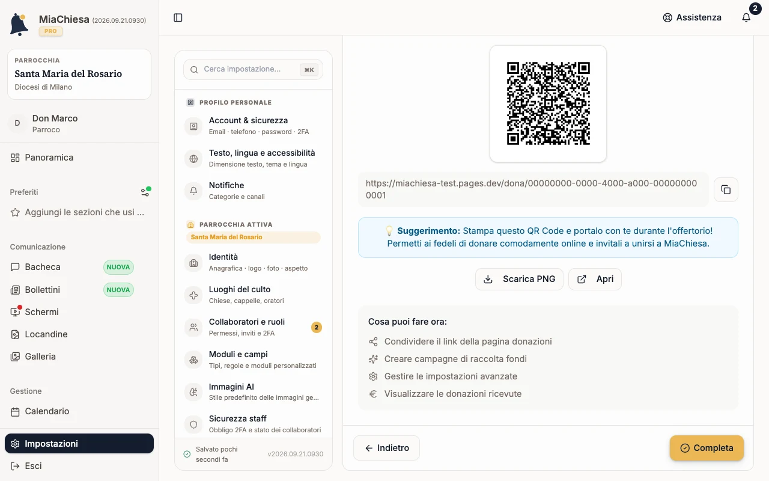Click the search magnifier icon
769x481 pixels.
coord(194,70)
